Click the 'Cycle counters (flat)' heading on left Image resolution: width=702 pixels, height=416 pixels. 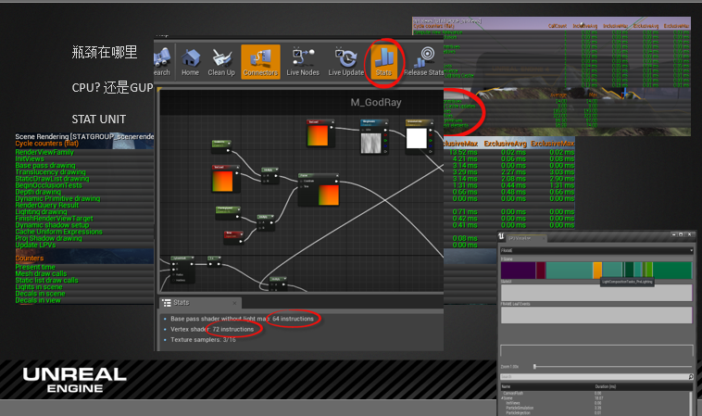46,144
